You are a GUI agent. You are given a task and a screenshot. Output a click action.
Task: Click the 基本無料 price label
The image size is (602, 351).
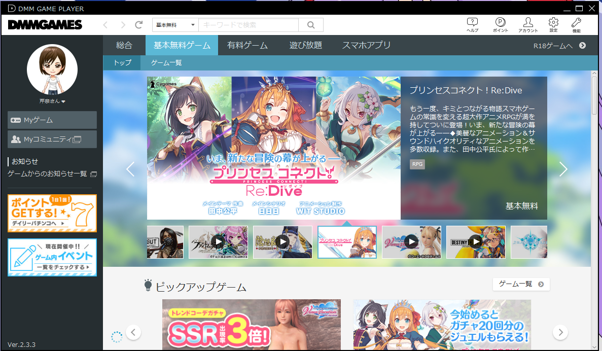(521, 206)
